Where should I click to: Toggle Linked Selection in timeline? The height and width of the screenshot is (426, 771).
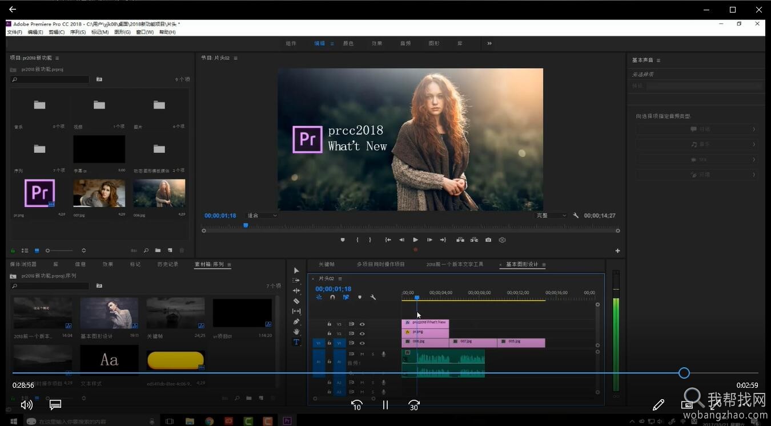click(x=346, y=297)
